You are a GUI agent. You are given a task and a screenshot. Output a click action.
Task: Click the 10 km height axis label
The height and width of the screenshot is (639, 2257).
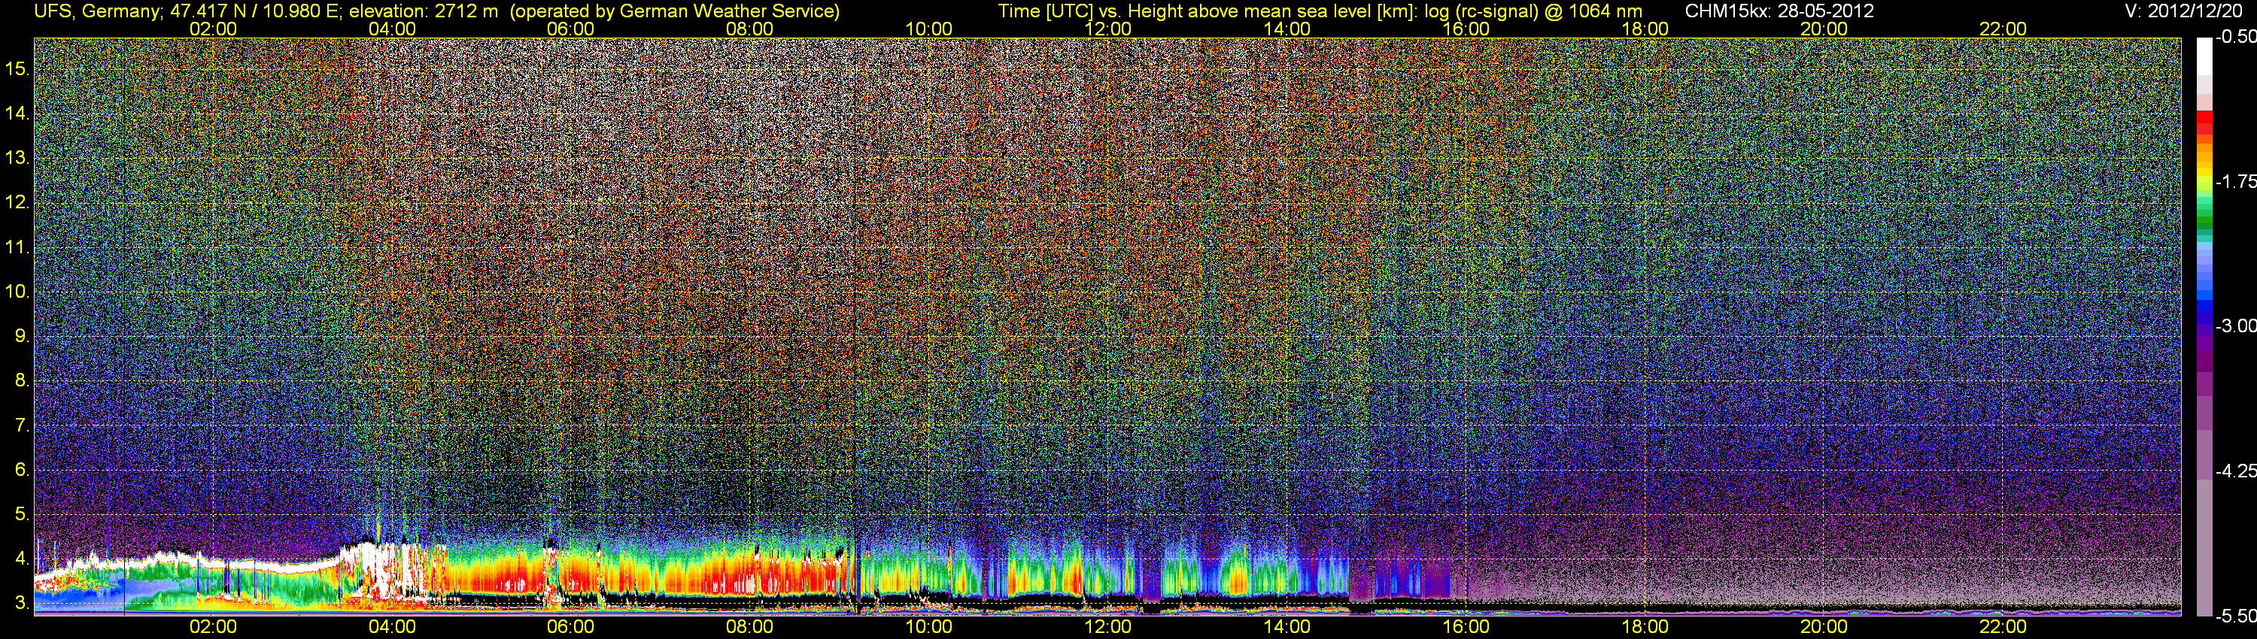[17, 292]
